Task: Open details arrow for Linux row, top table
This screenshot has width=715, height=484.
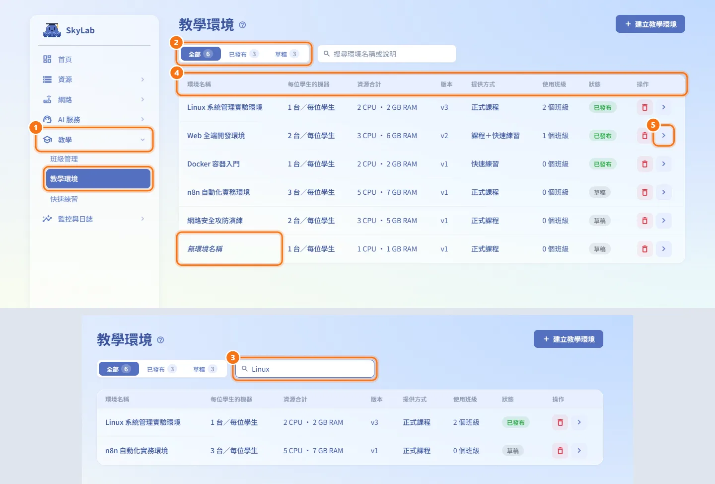Action: [664, 107]
